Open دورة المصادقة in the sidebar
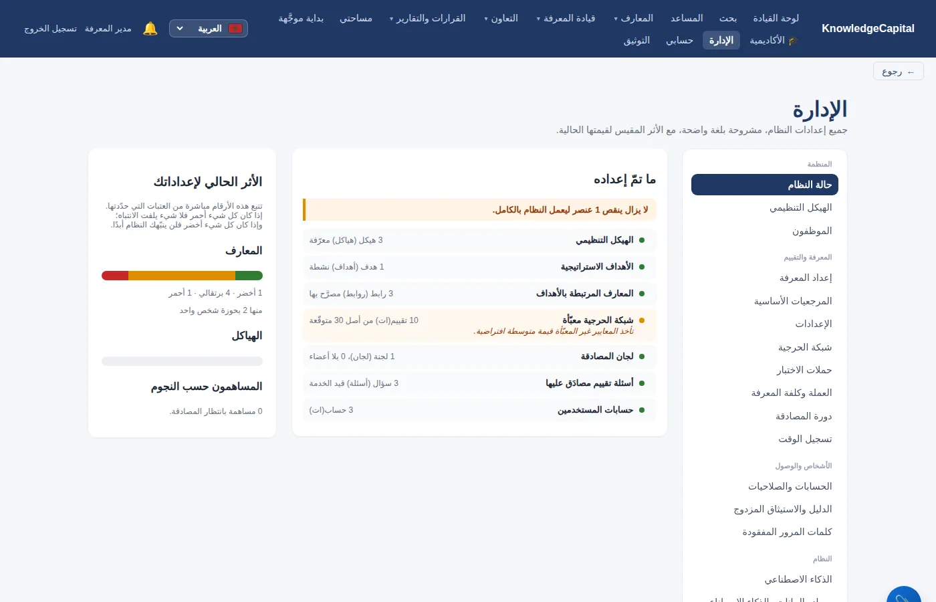Viewport: 936px width, 602px height. click(x=765, y=416)
